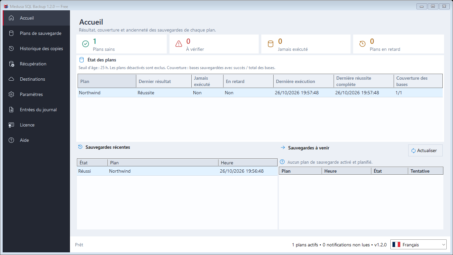Click the green checkmark icon of Plans sains
Viewport: 453px width, 255px height.
point(86,44)
